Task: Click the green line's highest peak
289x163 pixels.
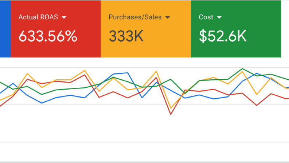Action: (x=242, y=69)
